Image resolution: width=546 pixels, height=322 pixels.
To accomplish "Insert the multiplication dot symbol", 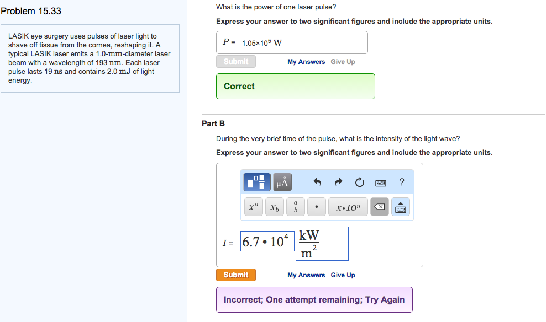I will (x=316, y=207).
